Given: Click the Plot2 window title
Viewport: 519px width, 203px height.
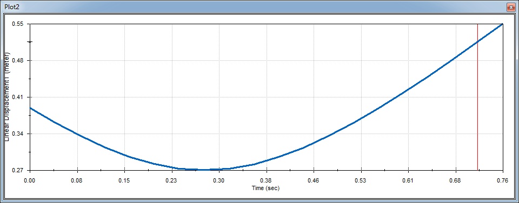Looking at the screenshot, I should pyautogui.click(x=12, y=6).
